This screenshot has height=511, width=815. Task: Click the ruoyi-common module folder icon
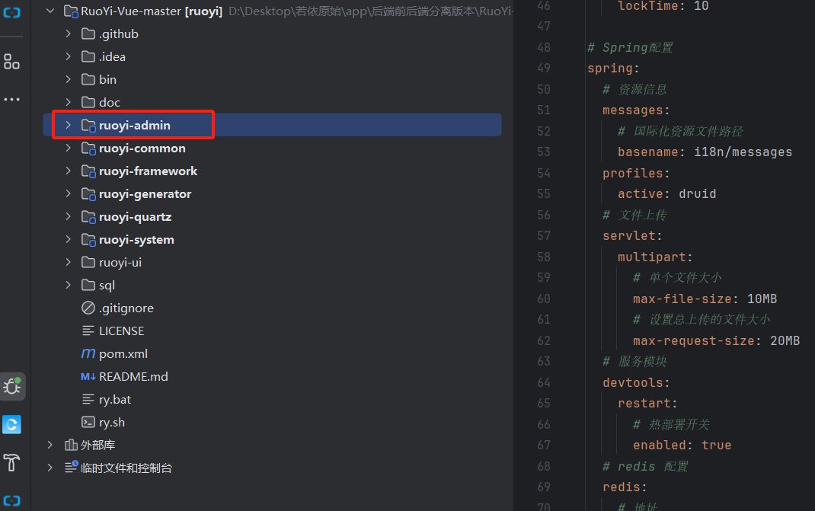click(88, 149)
